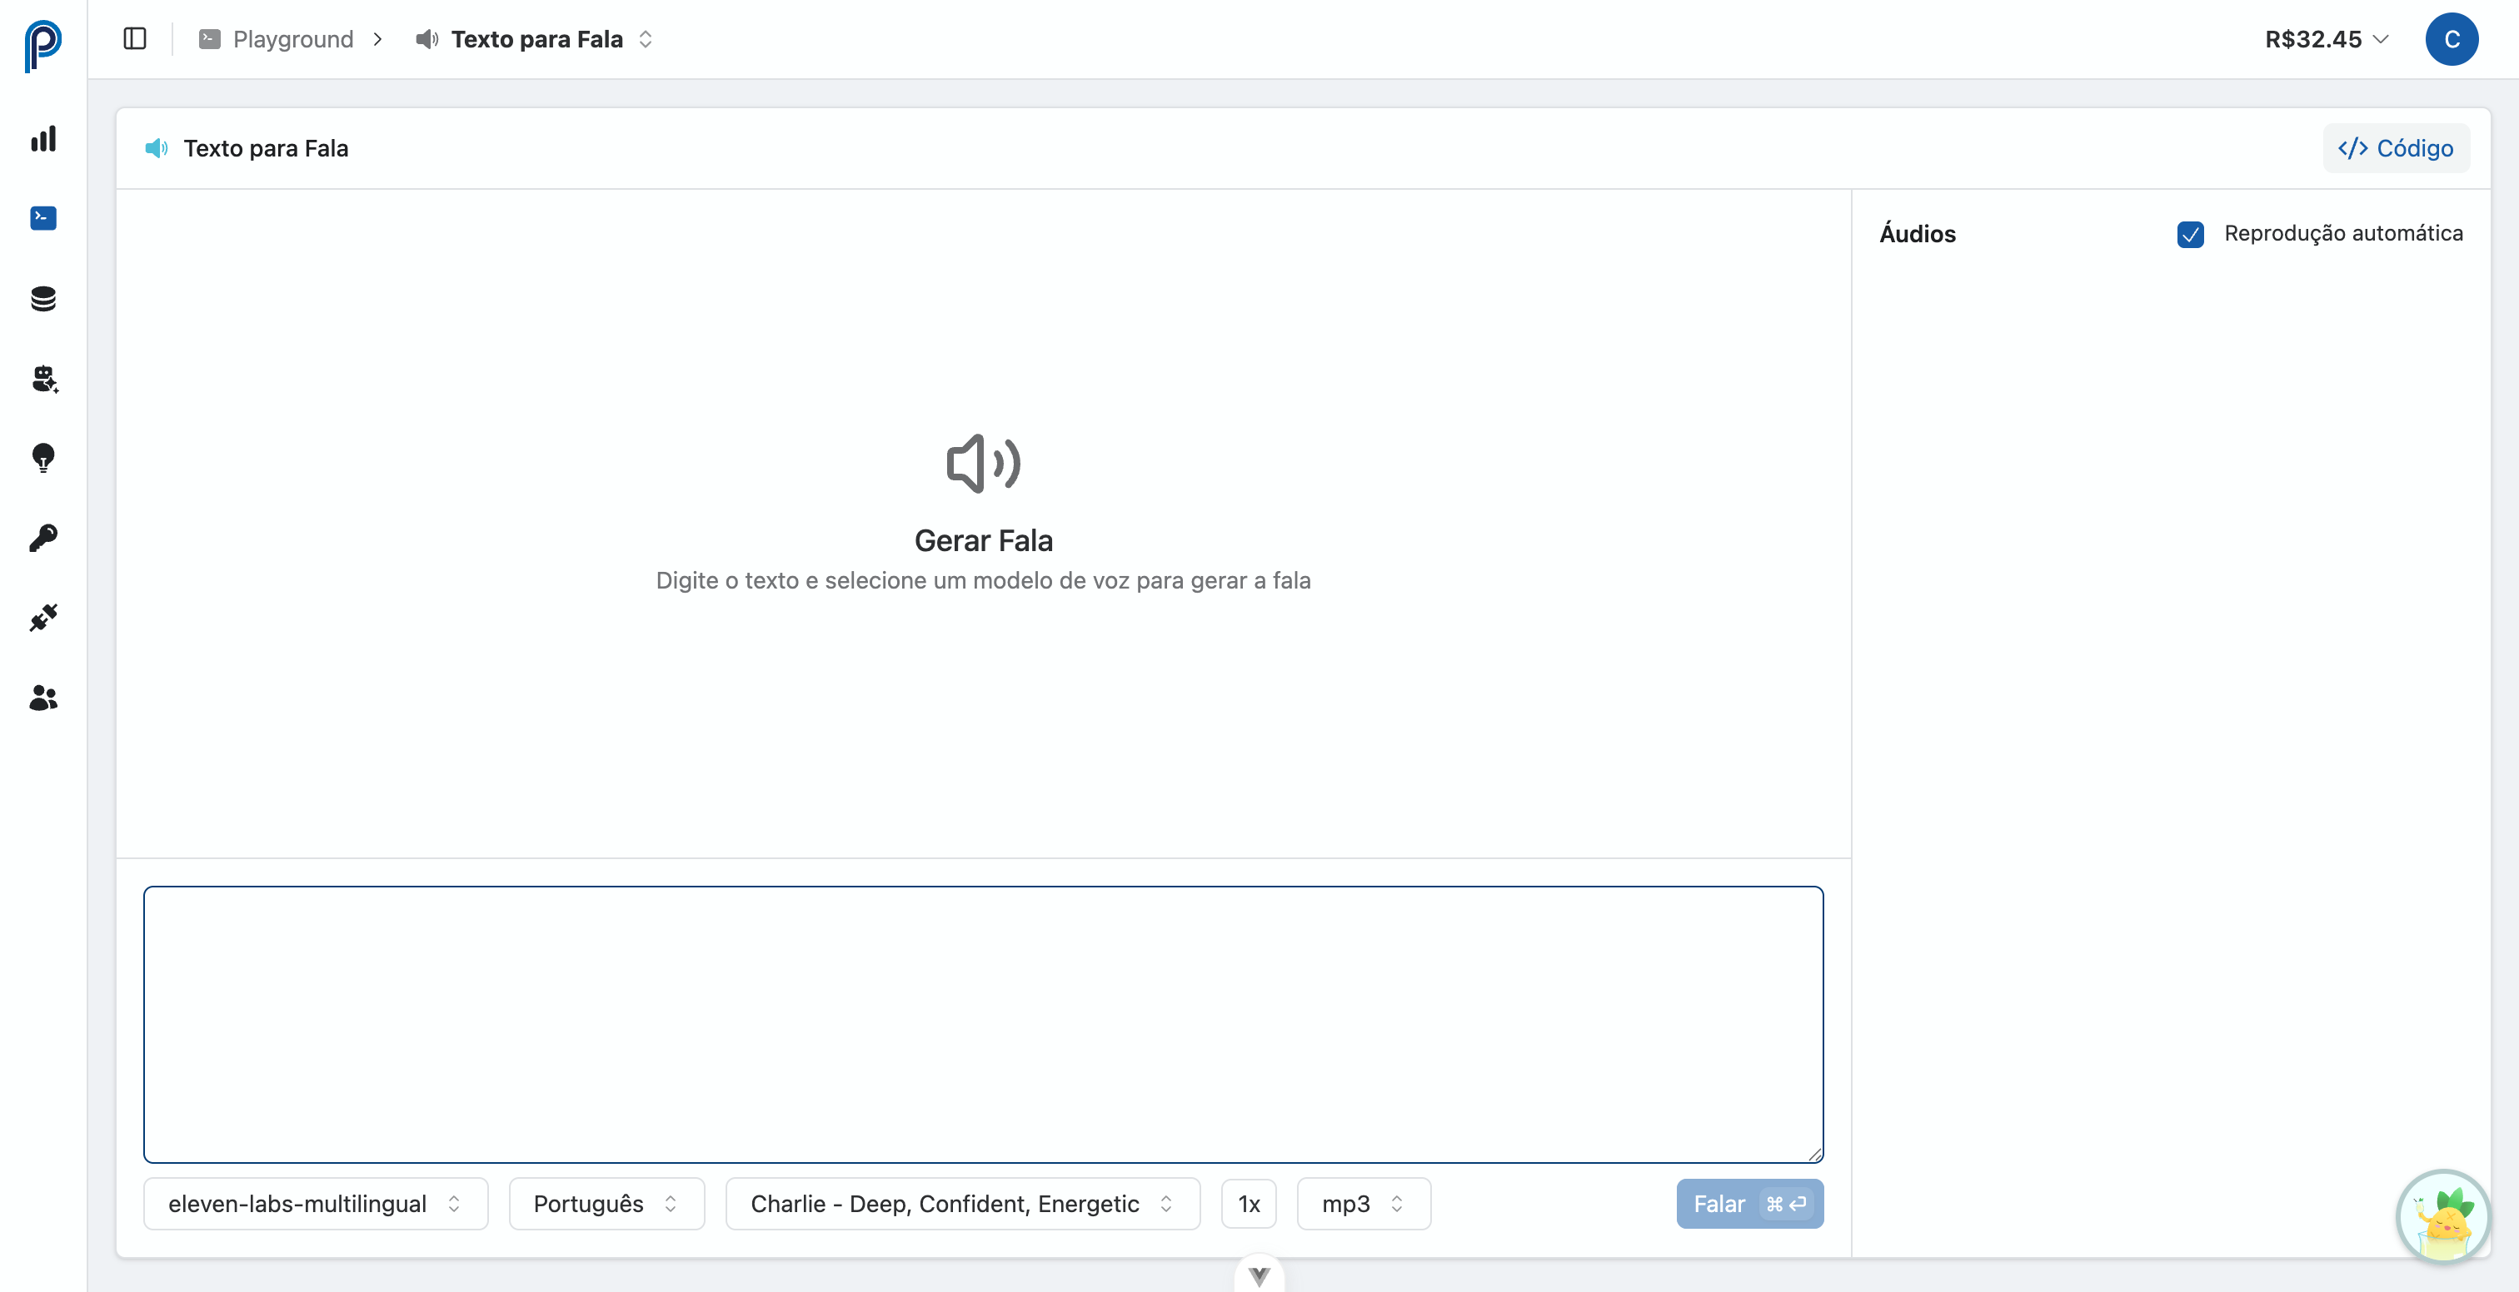Click the Playground breadcrumb
Screen dimensions: 2519x1292
point(292,39)
